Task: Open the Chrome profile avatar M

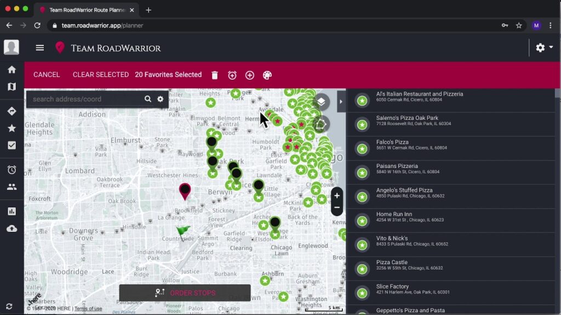Action: (536, 25)
